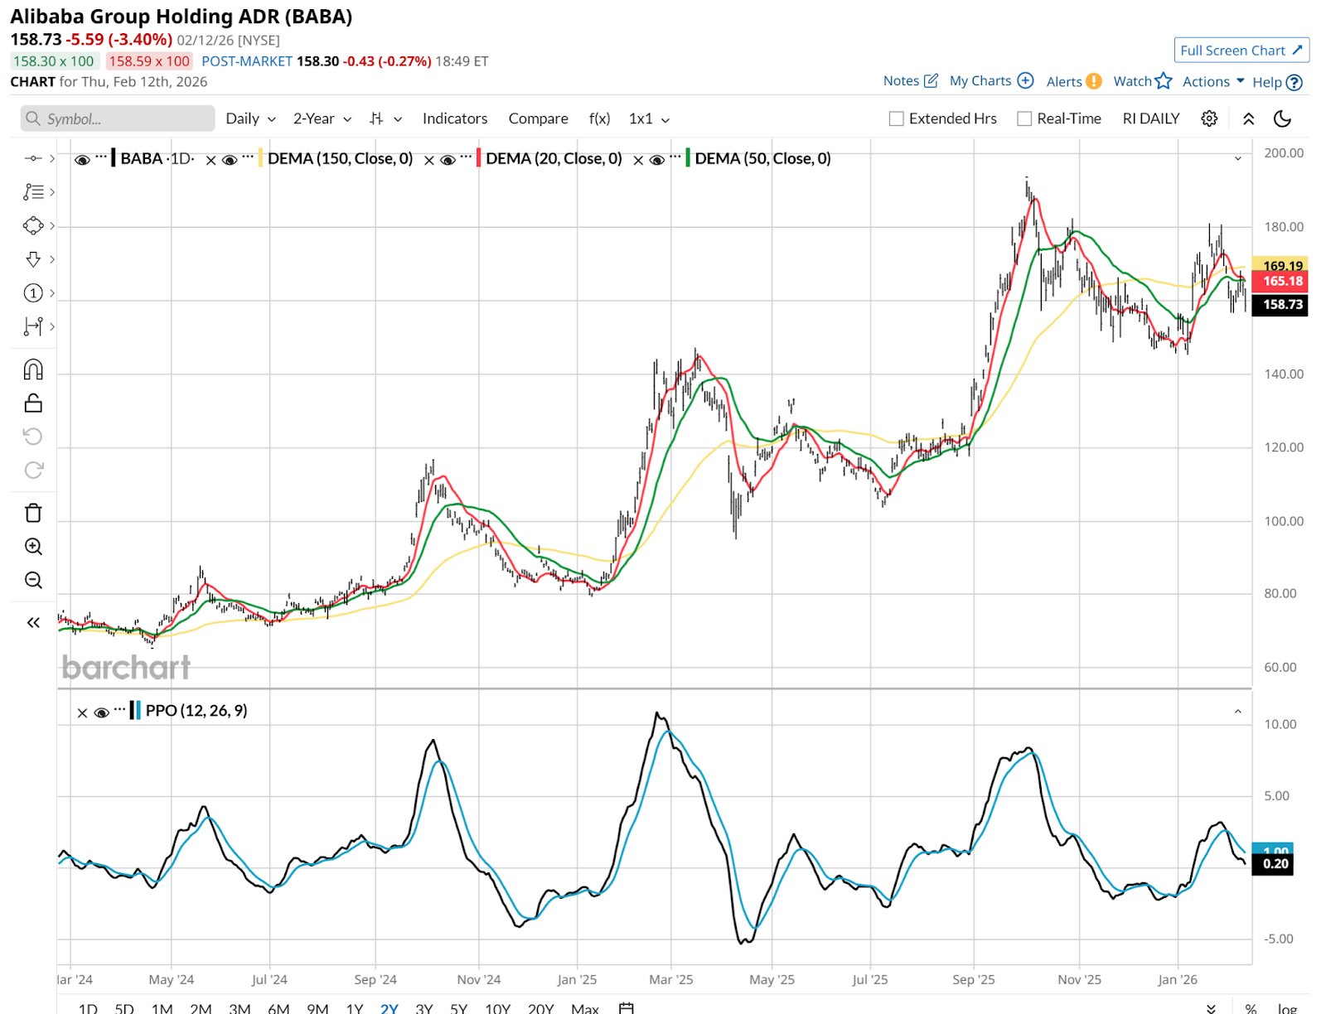Open the f(x) expressions menu

click(x=599, y=118)
